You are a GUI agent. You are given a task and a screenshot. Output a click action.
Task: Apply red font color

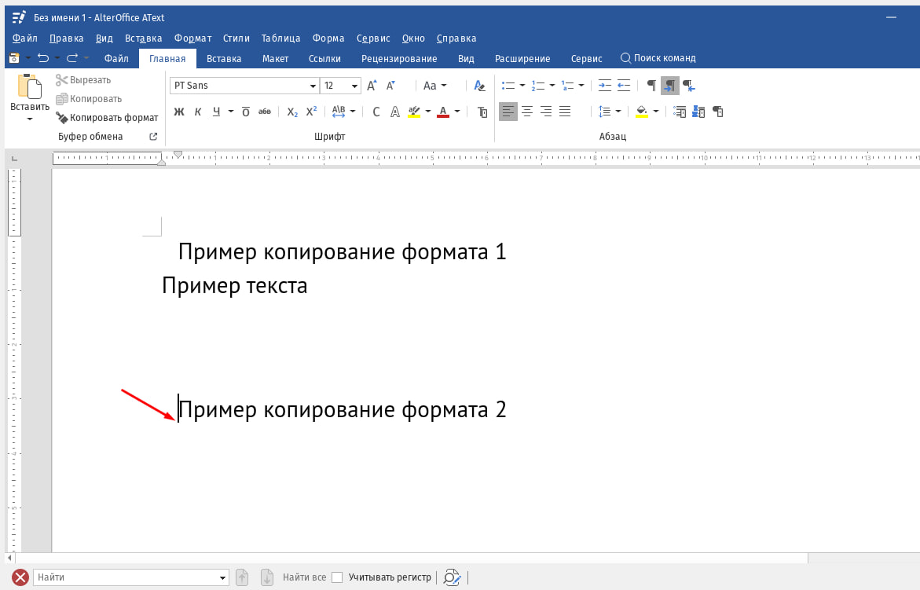pos(443,112)
